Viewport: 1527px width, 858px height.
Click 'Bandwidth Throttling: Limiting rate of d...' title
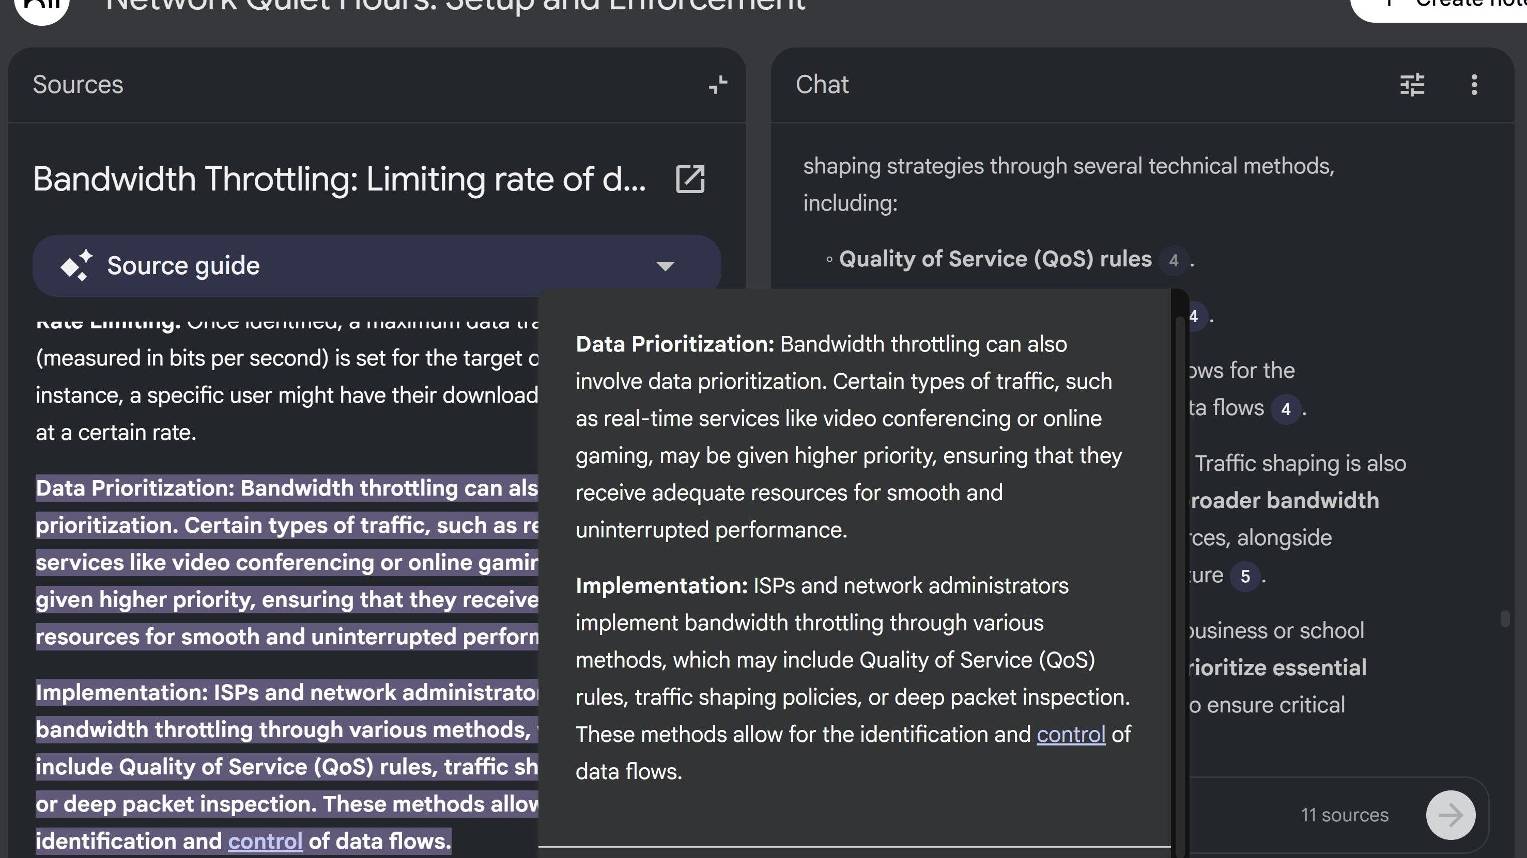tap(339, 179)
